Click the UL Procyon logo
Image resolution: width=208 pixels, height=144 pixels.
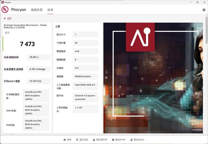[5, 10]
